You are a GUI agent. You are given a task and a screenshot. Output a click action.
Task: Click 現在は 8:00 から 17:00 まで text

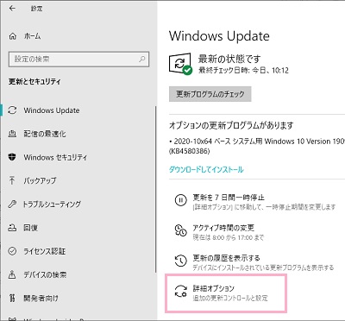click(228, 237)
